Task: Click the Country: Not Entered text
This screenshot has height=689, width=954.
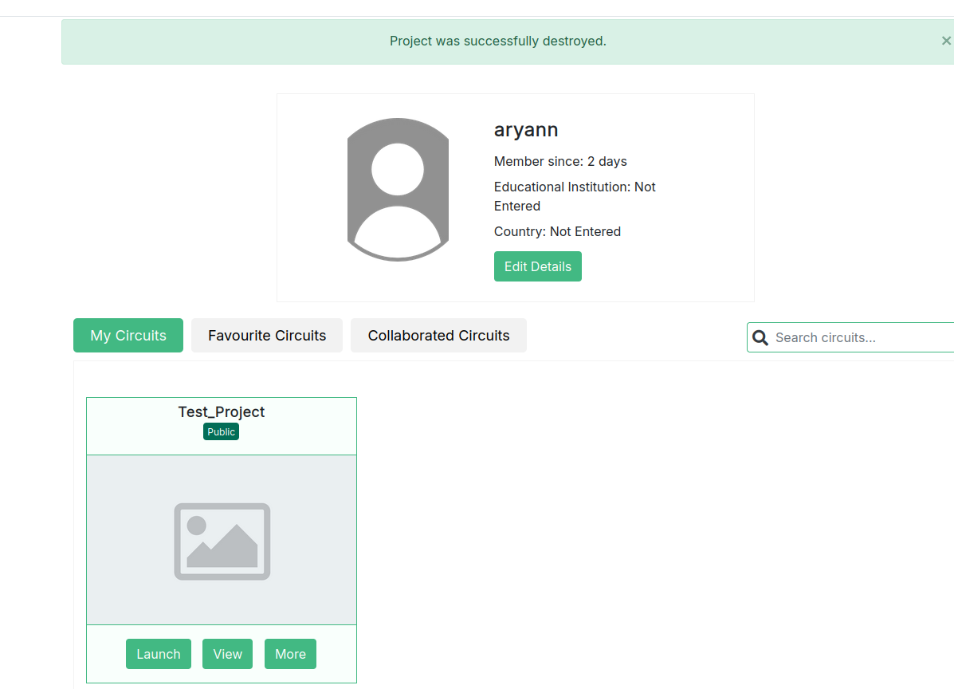Action: pyautogui.click(x=557, y=231)
